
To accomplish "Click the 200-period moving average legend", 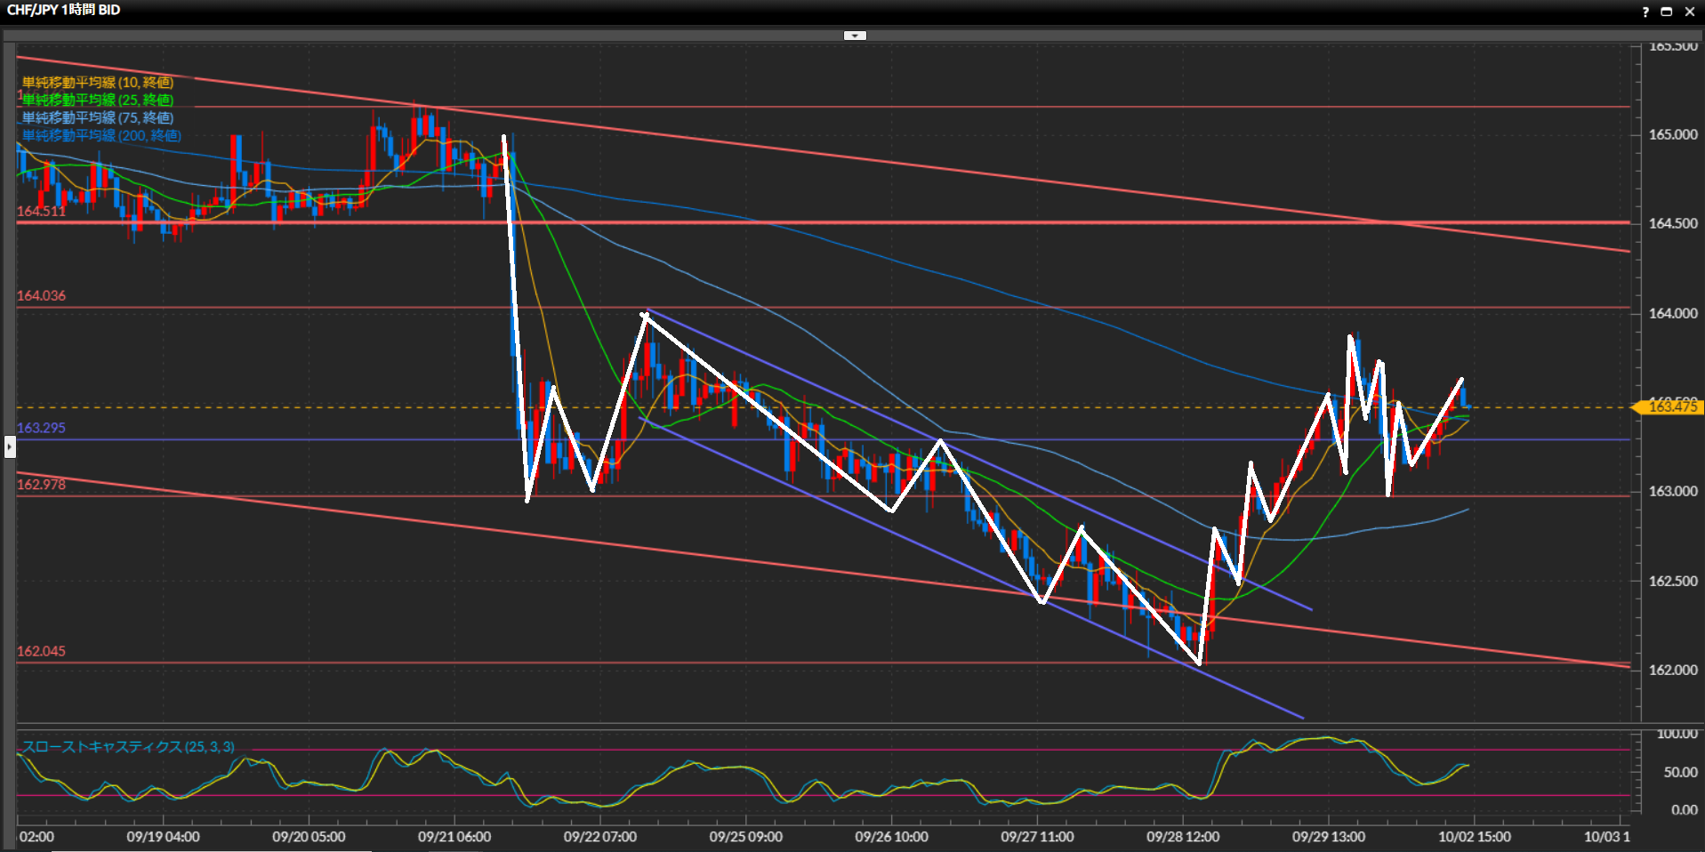I will (101, 135).
